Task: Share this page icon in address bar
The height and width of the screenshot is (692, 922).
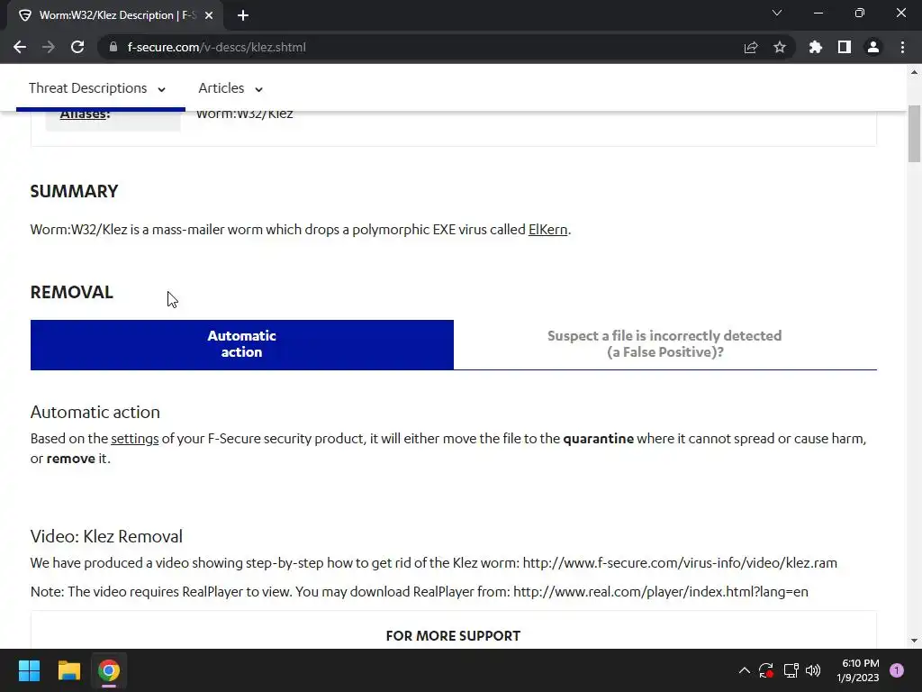Action: click(x=751, y=47)
